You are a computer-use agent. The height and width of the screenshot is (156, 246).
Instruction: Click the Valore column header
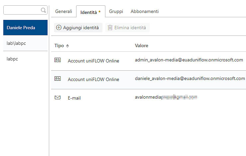coord(142,45)
